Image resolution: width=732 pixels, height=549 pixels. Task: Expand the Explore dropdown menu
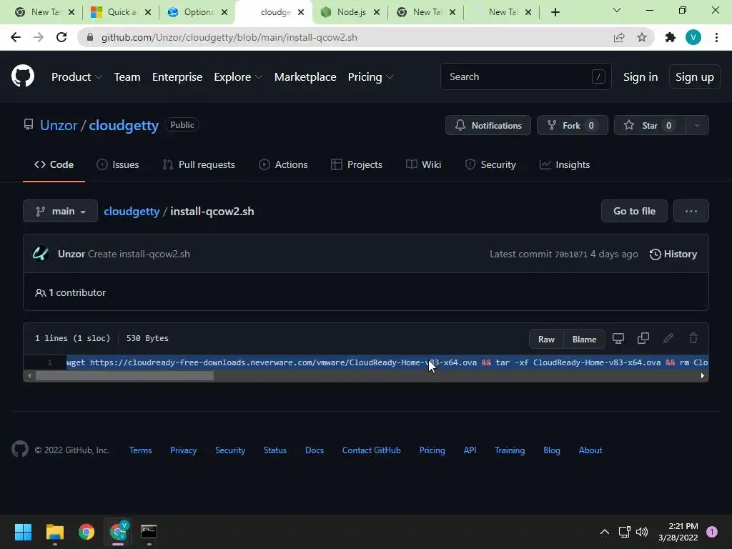coord(238,77)
